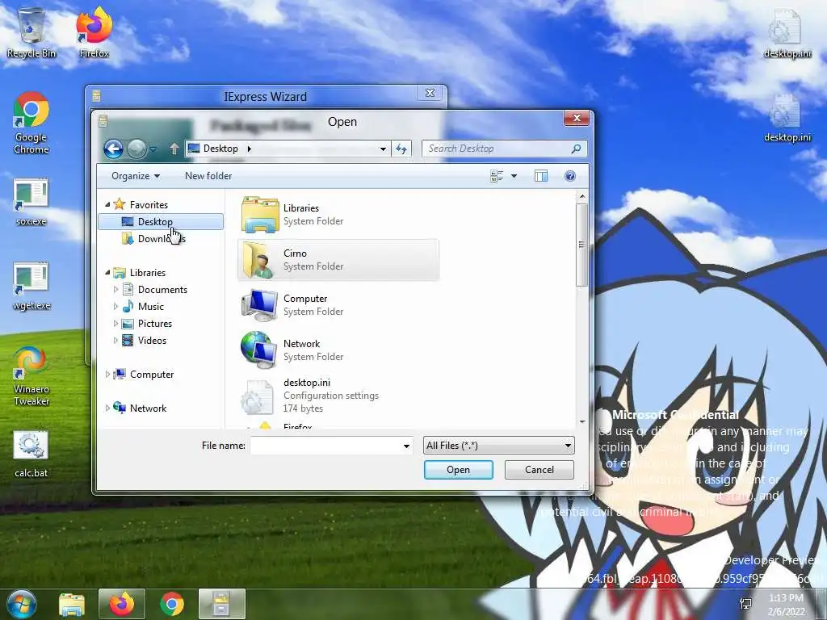Select the Computer system folder item
Screen dimensions: 827x620
[x=338, y=304]
